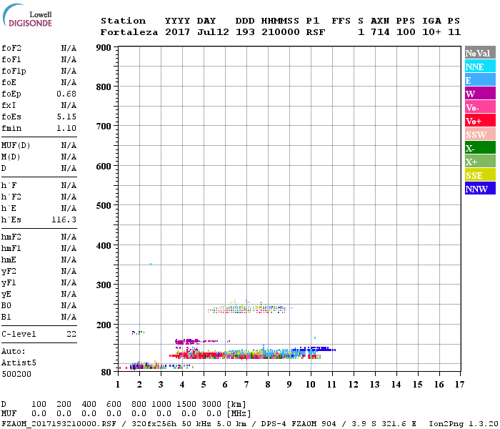The image size is (500, 429).
Task: Pick the E light blue legend box
Action: (x=480, y=80)
